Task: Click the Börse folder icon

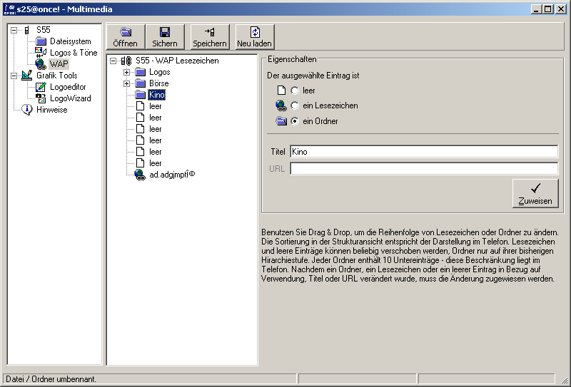Action: click(x=140, y=83)
